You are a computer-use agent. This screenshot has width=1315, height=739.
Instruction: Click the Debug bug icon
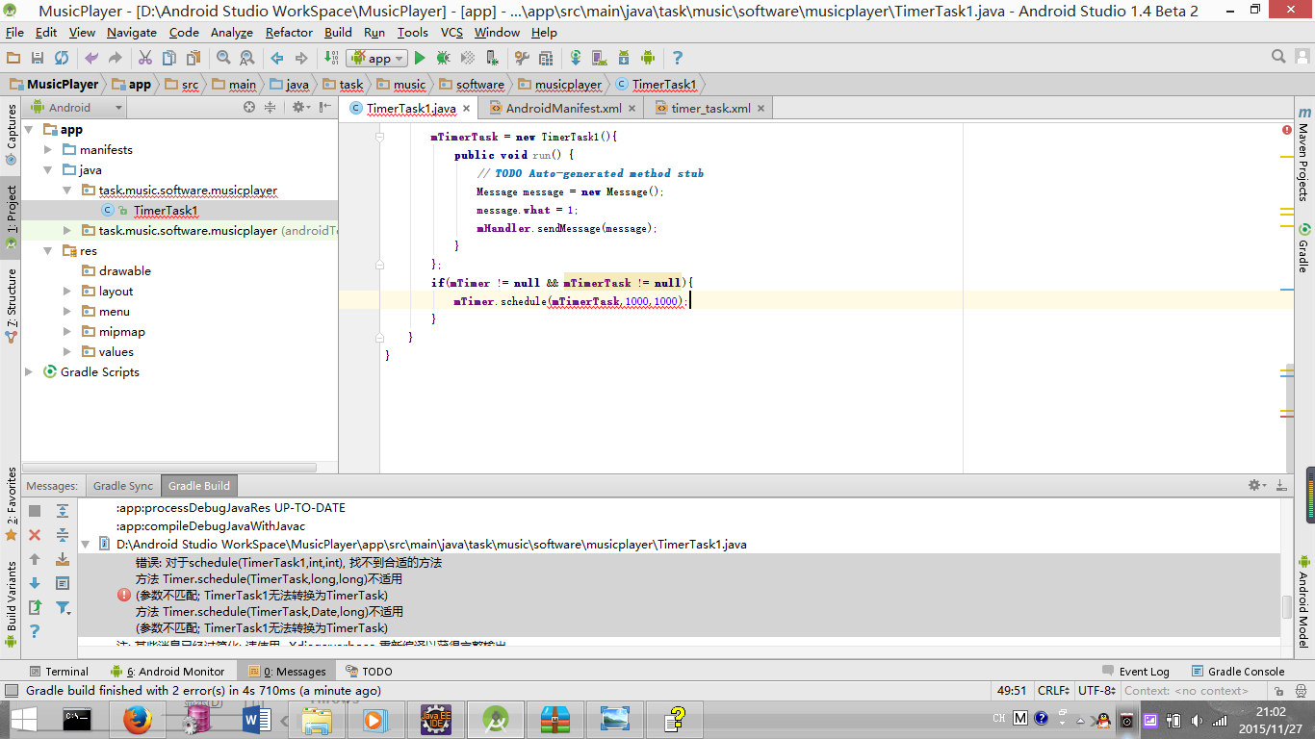[444, 58]
